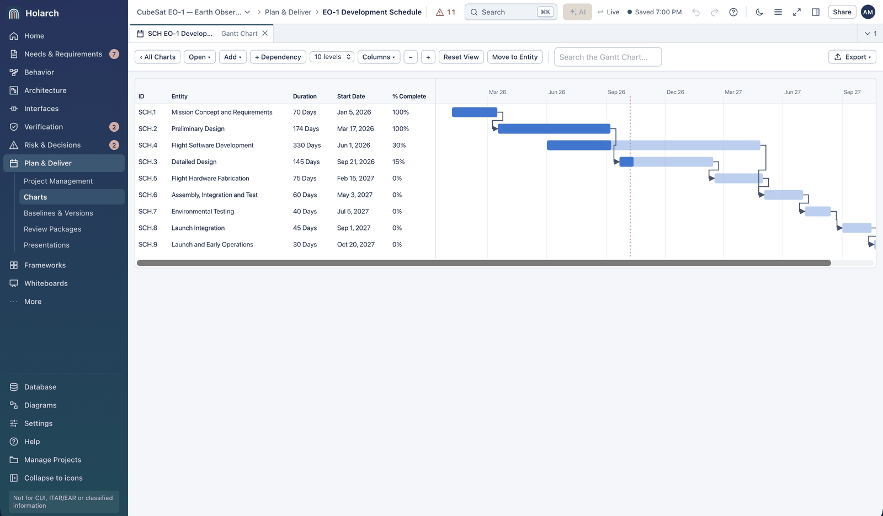Expand the More sidebar menu
The height and width of the screenshot is (516, 883).
(x=64, y=302)
